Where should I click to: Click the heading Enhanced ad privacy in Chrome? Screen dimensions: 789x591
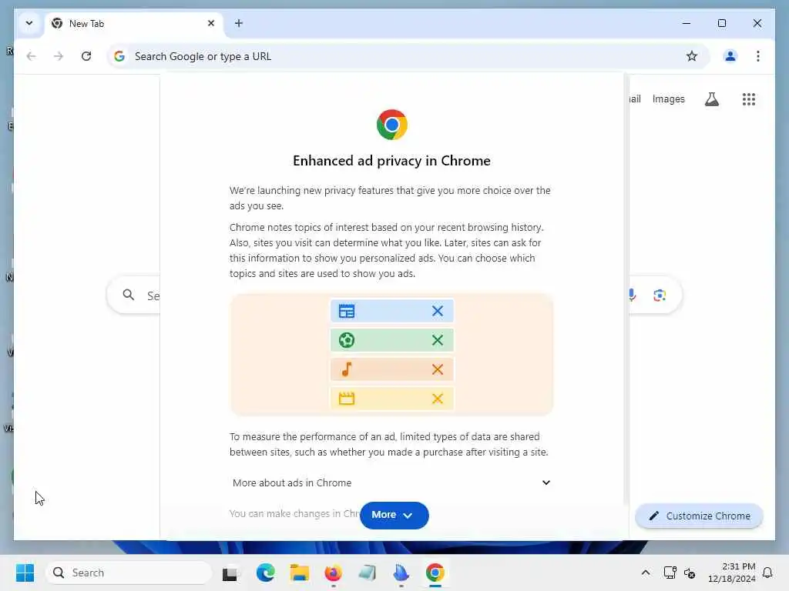tap(391, 161)
